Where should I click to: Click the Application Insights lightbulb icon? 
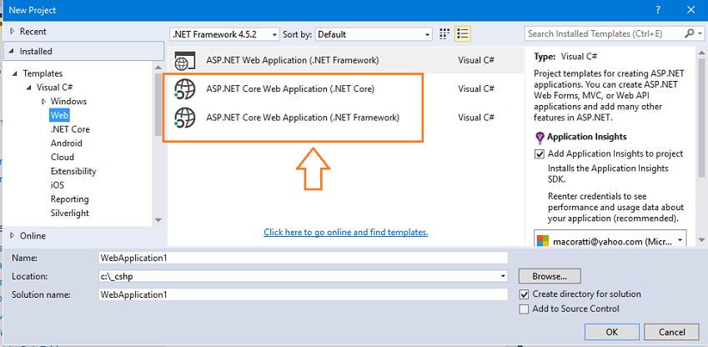point(540,137)
